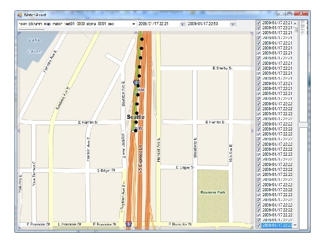Viewport: 325px width, 243px height.
Task: Click the Franklin Ave E street label
Action: (x=88, y=149)
